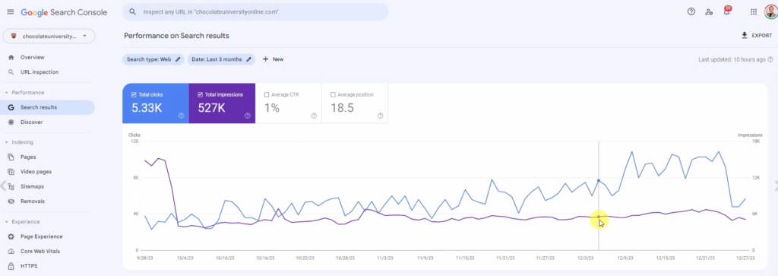Click the Search results G icon
This screenshot has width=778, height=276.
(x=11, y=107)
